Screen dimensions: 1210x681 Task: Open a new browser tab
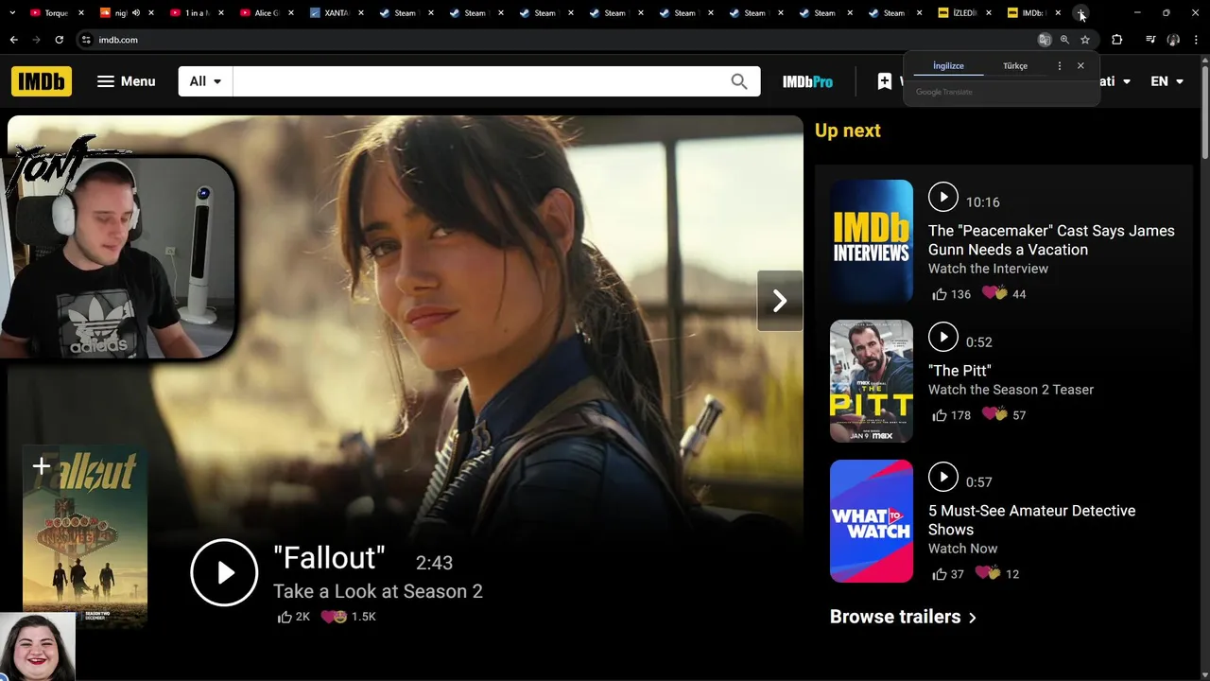pyautogui.click(x=1081, y=13)
